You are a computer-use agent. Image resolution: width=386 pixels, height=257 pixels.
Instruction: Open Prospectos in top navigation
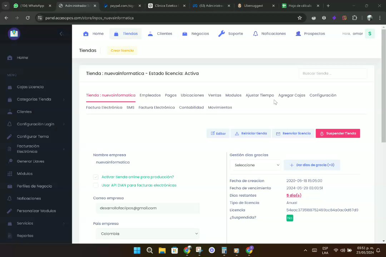[310, 34]
